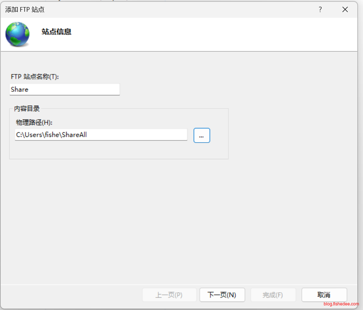Screen dimensions: 363x310
Task: Click the white header banner beside 站点信息
Action: pos(212,34)
